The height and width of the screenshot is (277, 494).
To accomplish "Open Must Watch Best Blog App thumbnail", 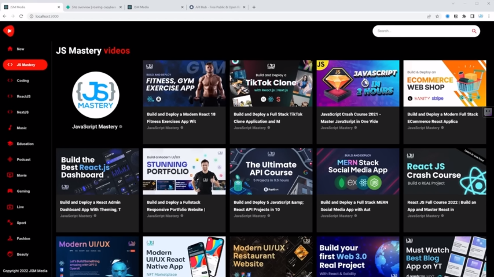I will [445, 257].
